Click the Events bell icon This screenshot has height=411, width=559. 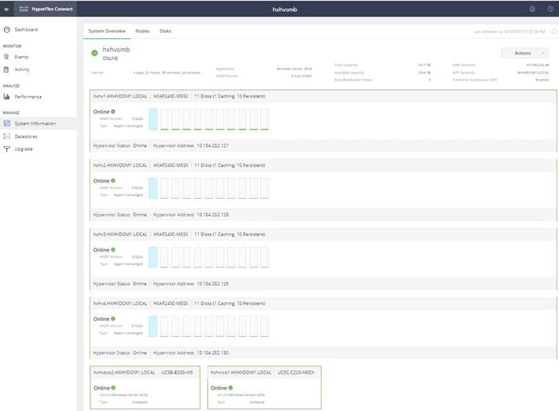pos(6,57)
